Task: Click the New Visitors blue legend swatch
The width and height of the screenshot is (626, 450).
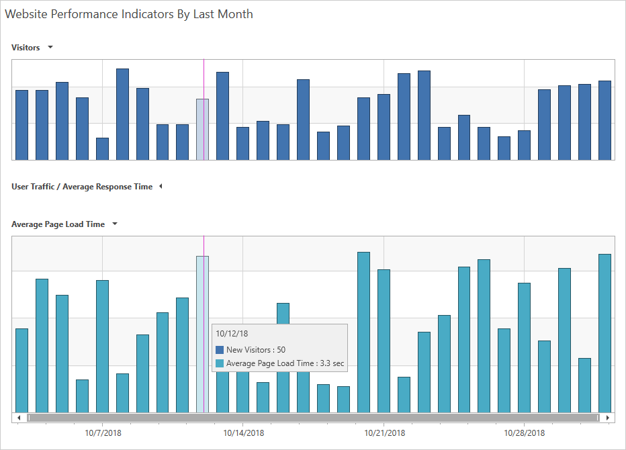Action: click(220, 350)
